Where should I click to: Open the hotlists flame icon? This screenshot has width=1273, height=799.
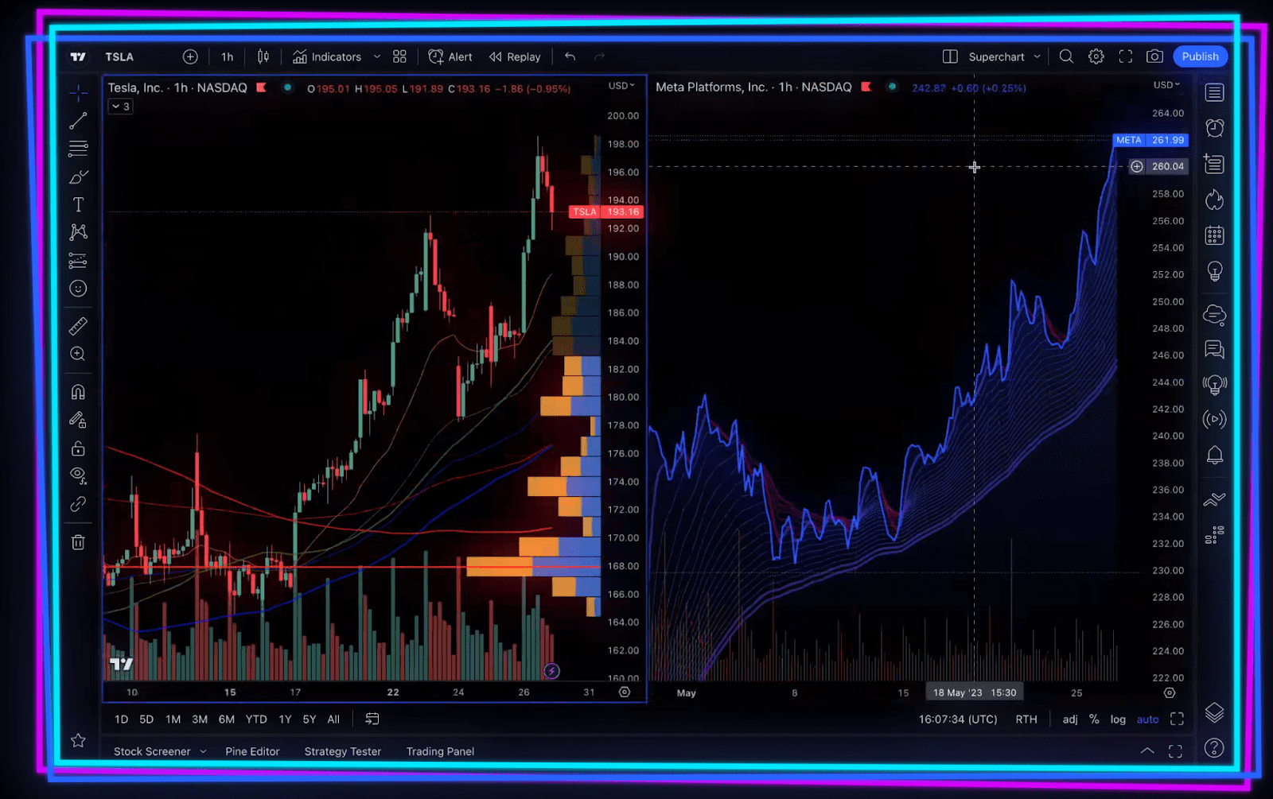coord(1214,200)
